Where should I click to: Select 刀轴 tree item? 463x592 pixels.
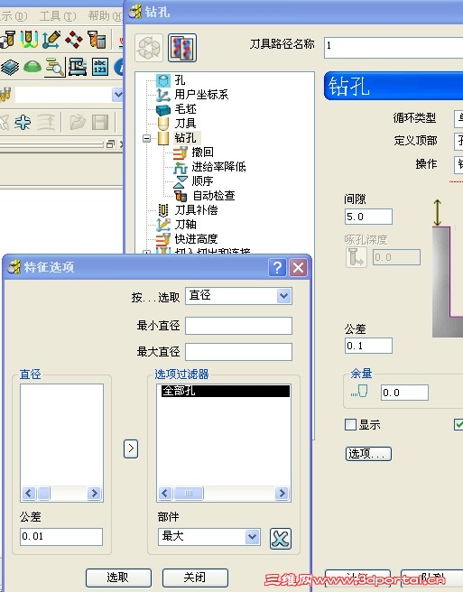(x=185, y=225)
